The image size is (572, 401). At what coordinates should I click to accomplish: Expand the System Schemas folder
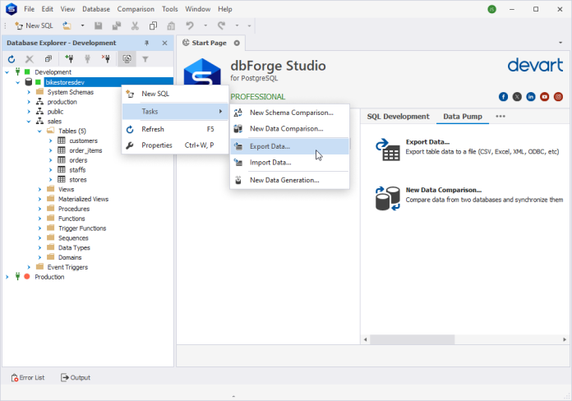point(29,92)
